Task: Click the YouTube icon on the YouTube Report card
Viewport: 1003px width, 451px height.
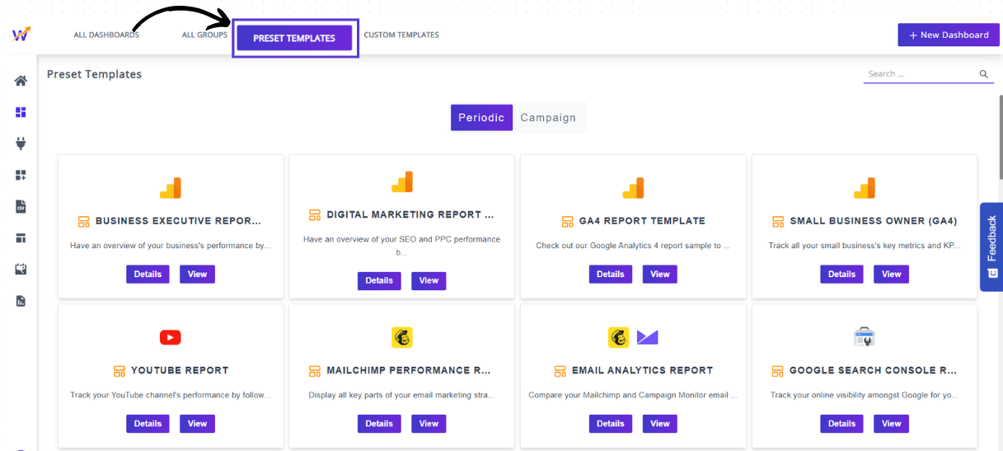Action: click(x=170, y=337)
